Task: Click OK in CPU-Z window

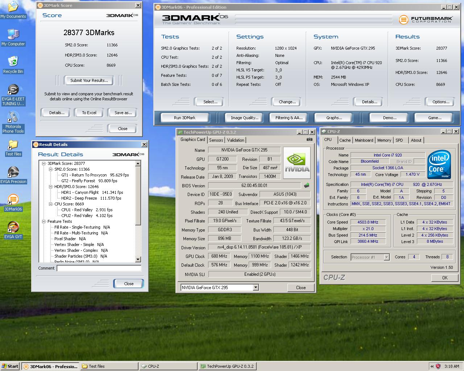Action: coord(445,278)
